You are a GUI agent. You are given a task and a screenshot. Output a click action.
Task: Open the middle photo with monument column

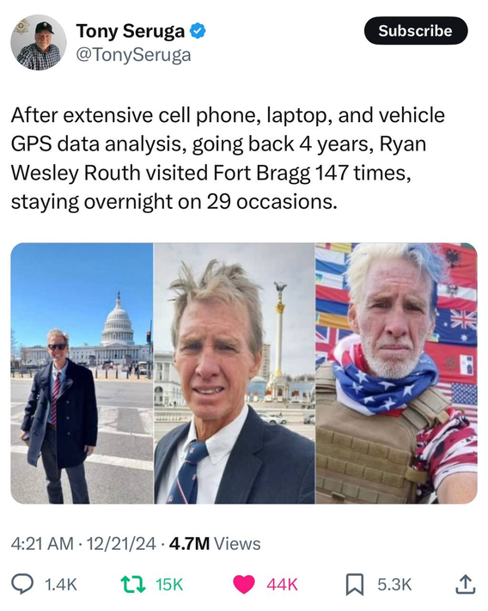point(235,373)
